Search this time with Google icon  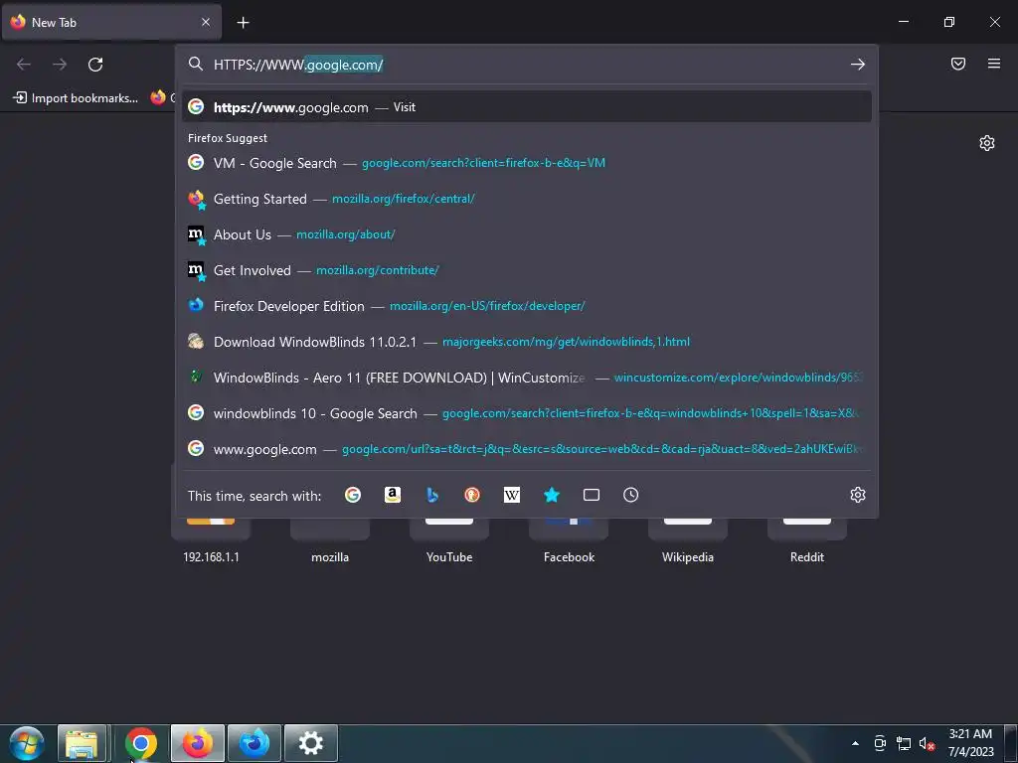[353, 495]
